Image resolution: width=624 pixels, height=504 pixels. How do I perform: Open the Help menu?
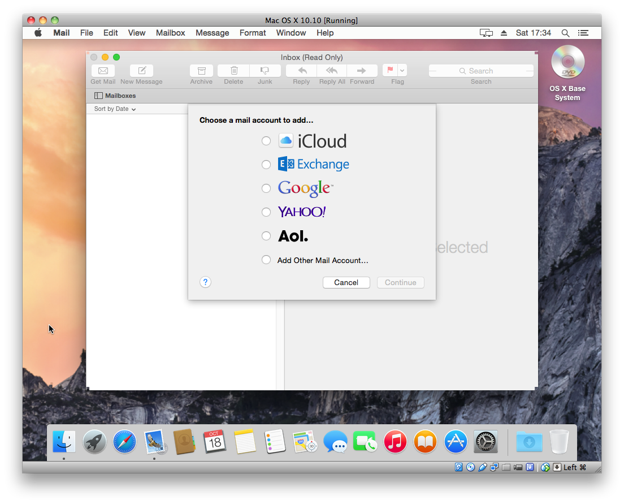click(325, 33)
